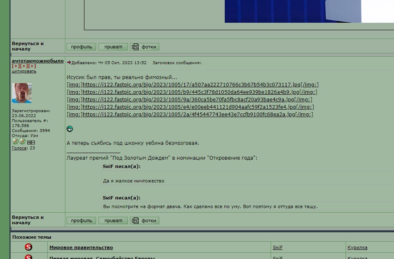
Task: Click the user number 178,586
Action: click(20, 126)
